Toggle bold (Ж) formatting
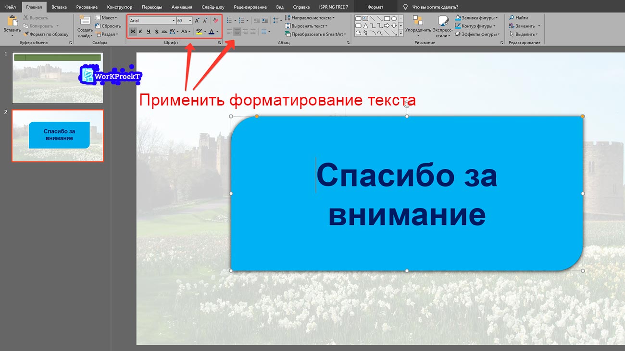 point(133,32)
